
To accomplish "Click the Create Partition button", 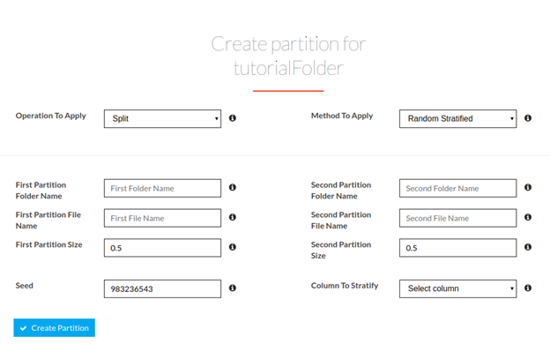I will (55, 328).
